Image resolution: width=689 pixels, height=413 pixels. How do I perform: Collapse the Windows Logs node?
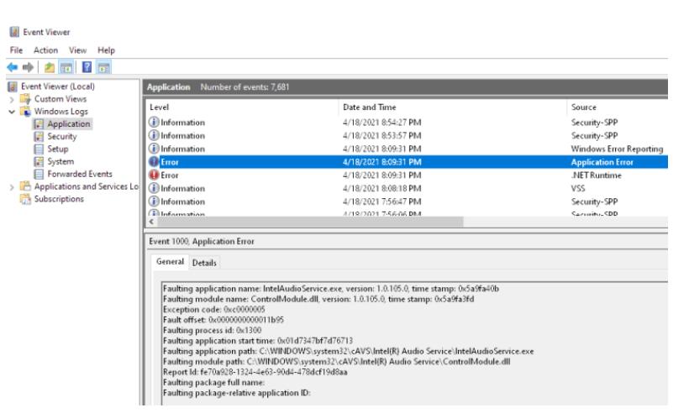9,112
